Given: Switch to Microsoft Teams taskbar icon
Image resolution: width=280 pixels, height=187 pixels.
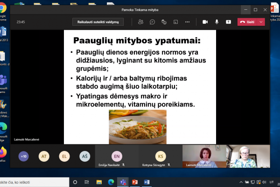Looking at the screenshot, I should (123, 182).
